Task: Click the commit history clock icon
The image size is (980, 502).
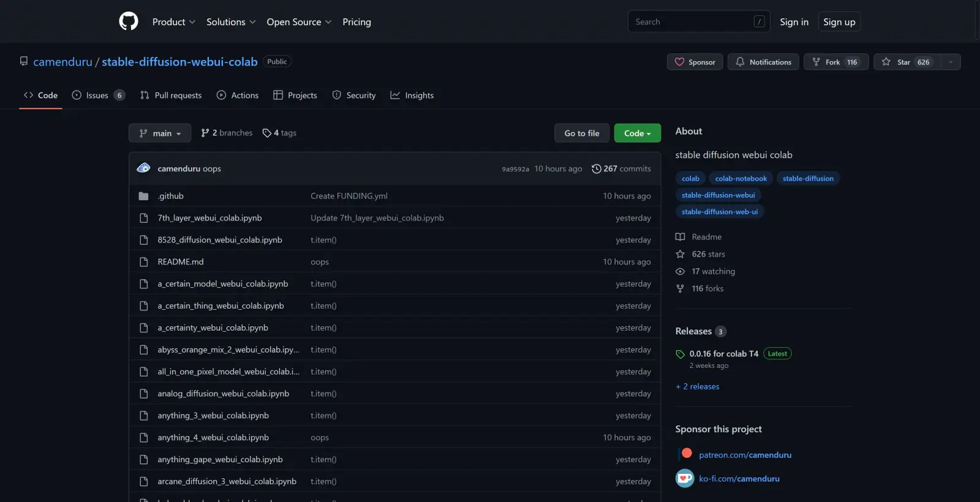Action: pos(596,168)
